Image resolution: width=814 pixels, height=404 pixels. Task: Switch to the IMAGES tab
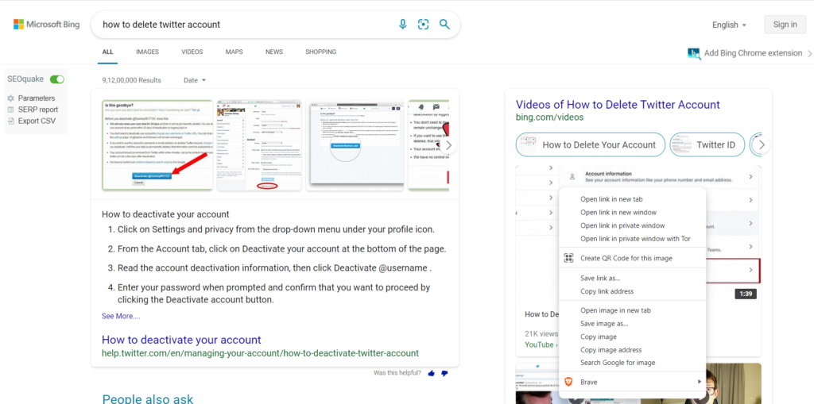tap(147, 52)
